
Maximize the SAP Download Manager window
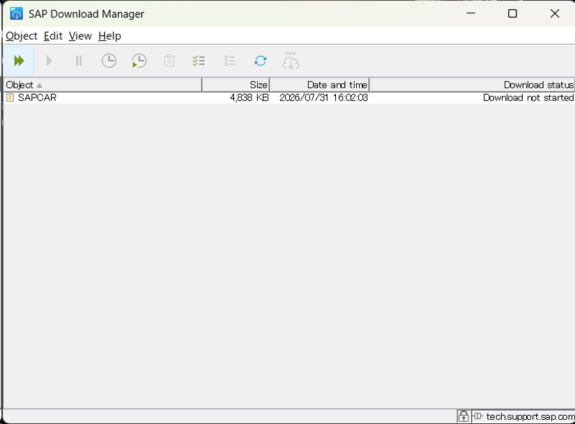(513, 13)
